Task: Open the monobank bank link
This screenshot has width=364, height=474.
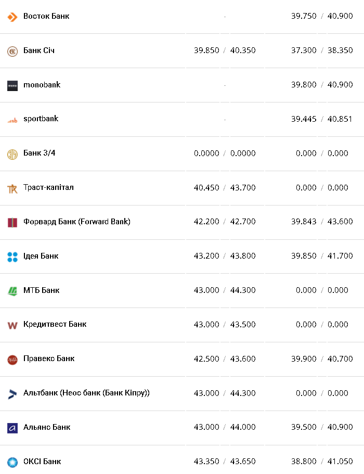Action: [x=42, y=85]
